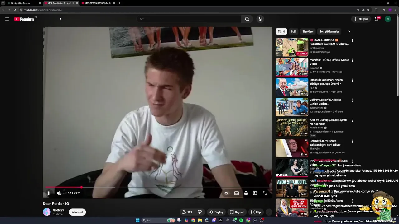Select the Son yüklenenler filter chip
The image size is (399, 224).
[329, 31]
